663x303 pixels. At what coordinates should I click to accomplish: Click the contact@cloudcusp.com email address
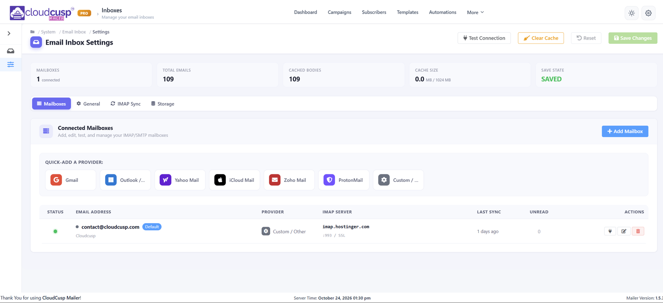coord(110,227)
